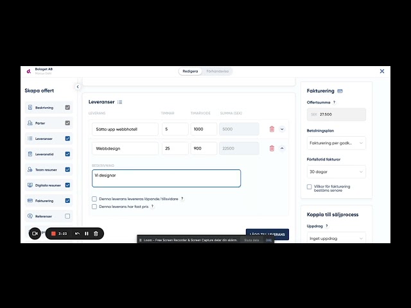
Task: Open the Uppdrag dropdown
Action: (x=337, y=238)
